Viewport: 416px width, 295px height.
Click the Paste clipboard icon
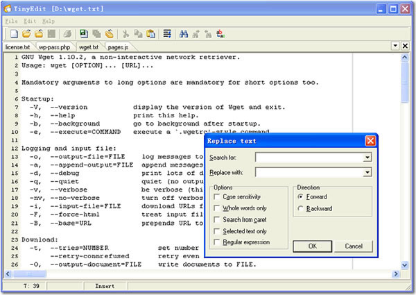[x=150, y=33]
